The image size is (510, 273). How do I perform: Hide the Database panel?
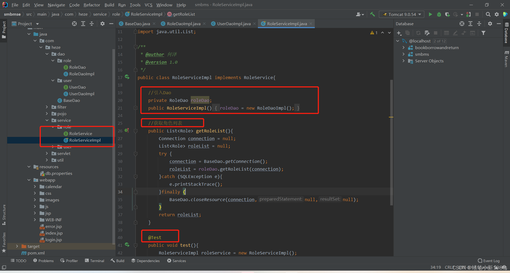(x=499, y=24)
